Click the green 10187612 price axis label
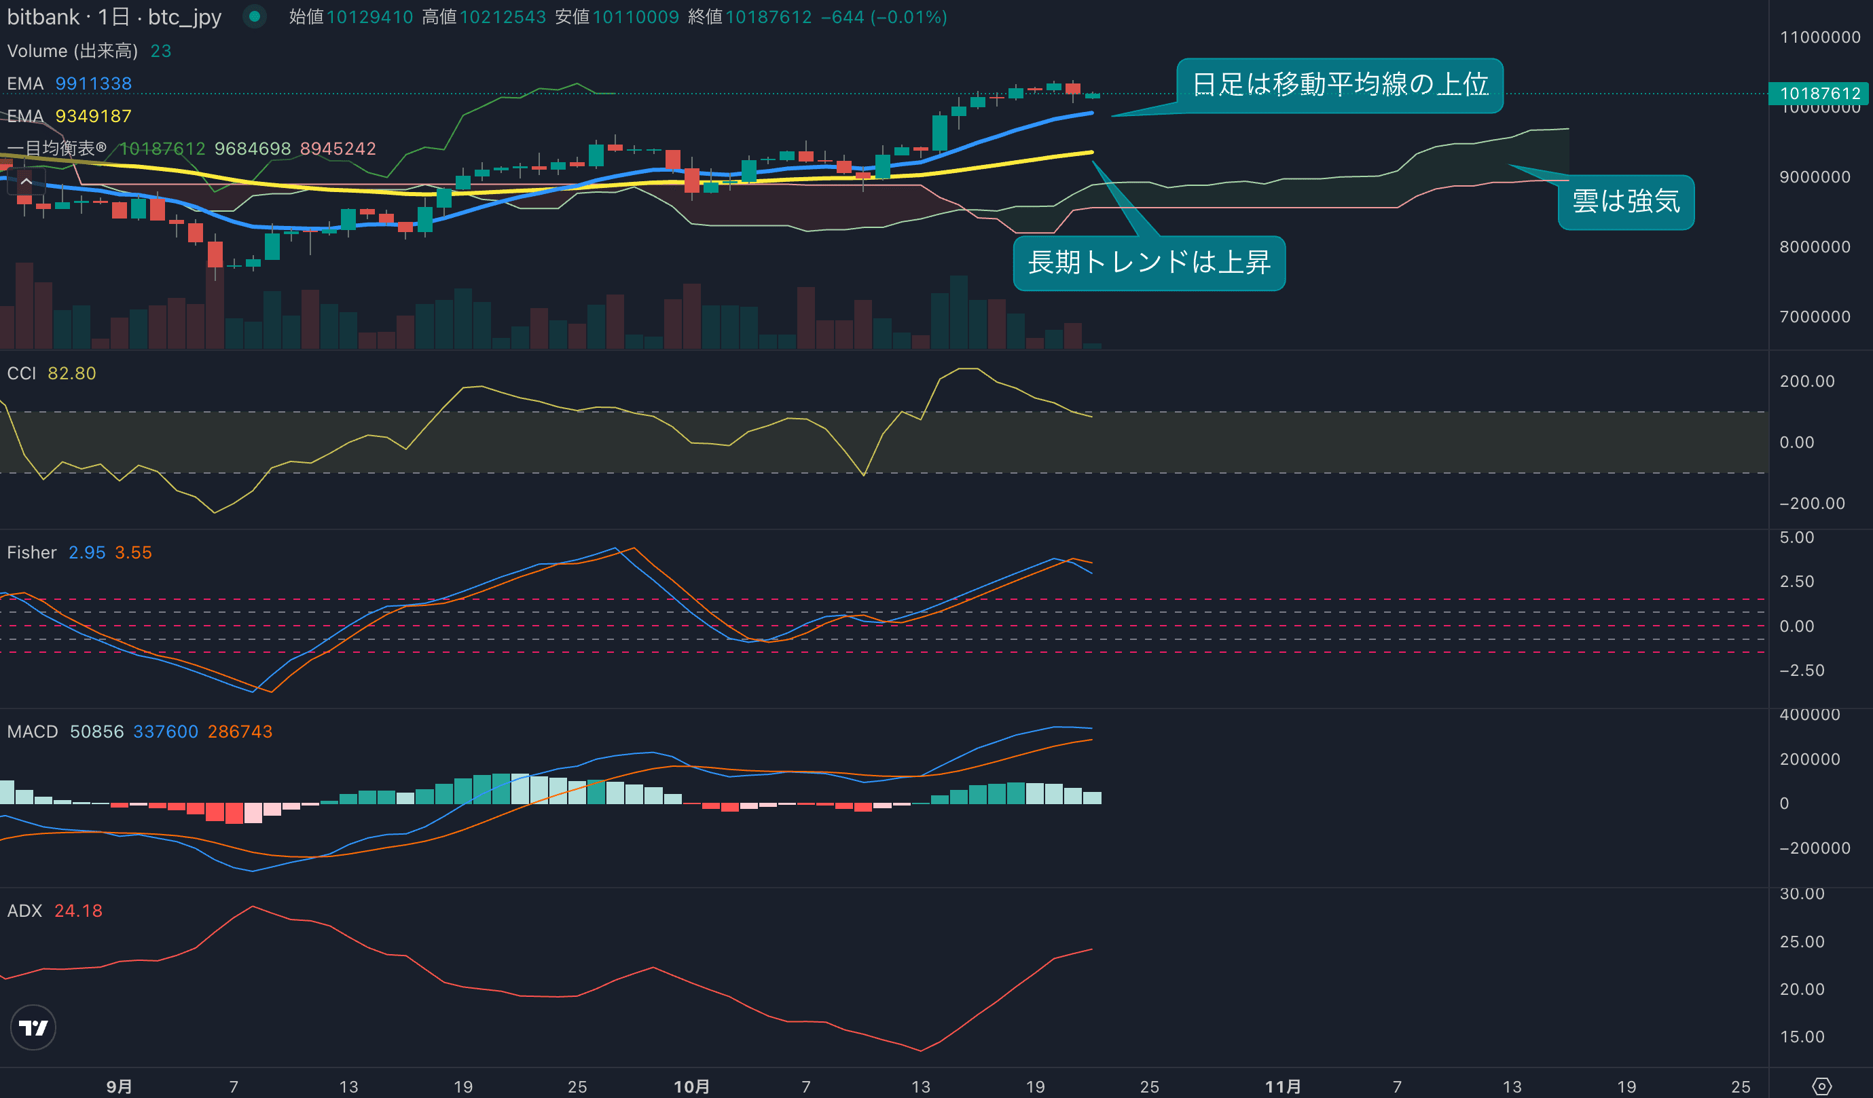 tap(1819, 93)
